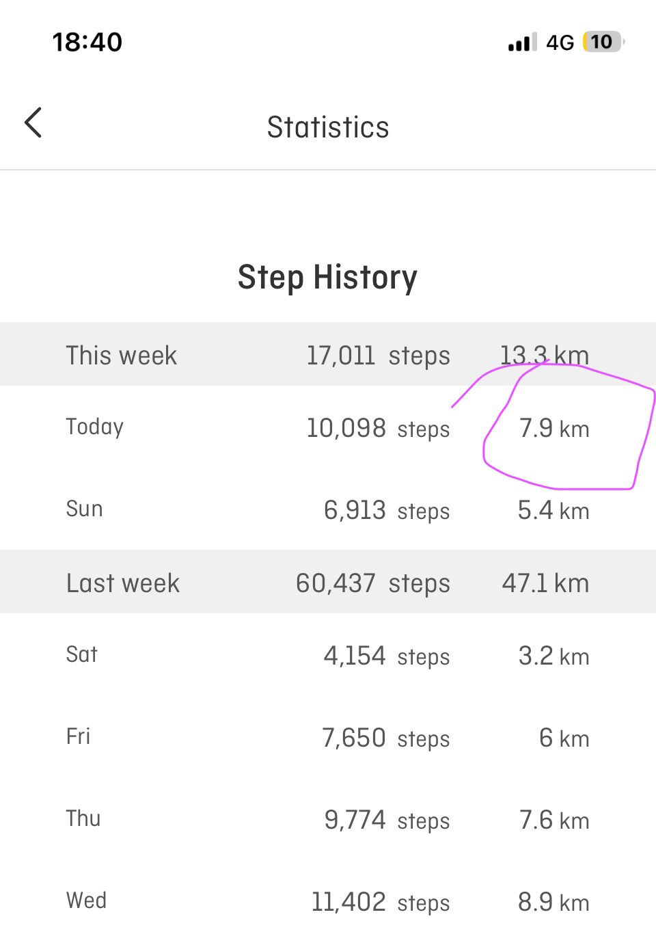Tap the 10,098 steps value
Screen dimensions: 656x947
pos(378,429)
